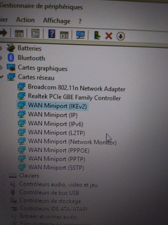
Task: Expand the Cartes graphiques category
Action: click(1, 67)
